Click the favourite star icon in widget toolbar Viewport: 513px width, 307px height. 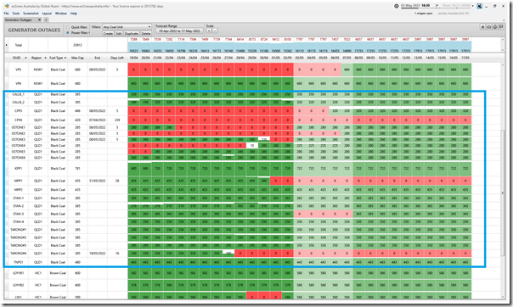tap(483, 27)
